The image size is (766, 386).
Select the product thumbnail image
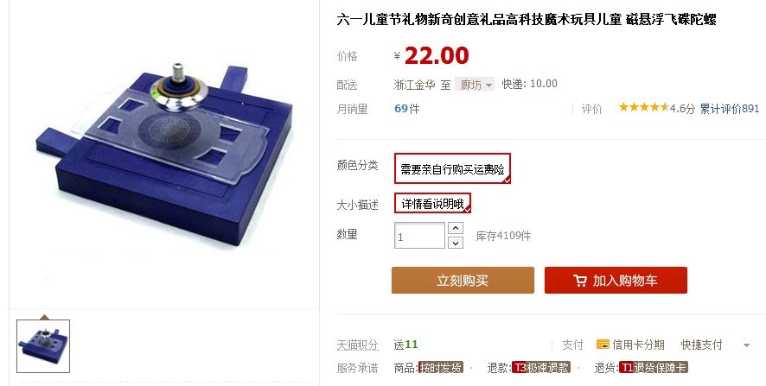[43, 346]
